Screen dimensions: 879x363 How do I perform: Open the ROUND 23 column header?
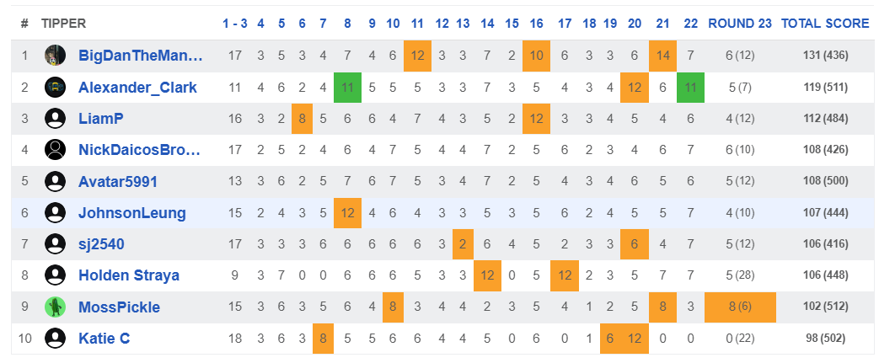[740, 24]
